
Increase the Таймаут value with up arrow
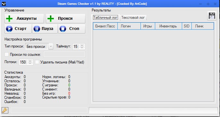pos(82,45)
